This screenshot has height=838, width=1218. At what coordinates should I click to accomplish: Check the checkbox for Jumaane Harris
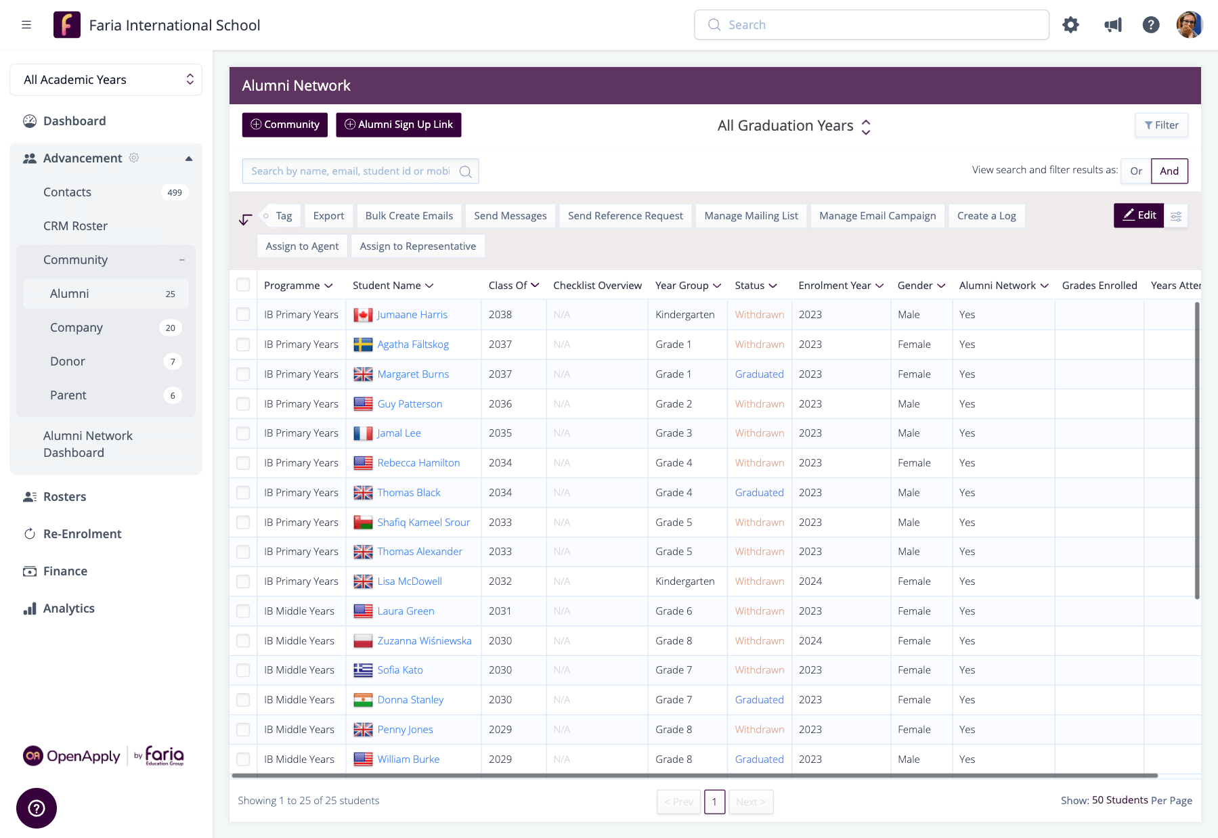tap(242, 314)
